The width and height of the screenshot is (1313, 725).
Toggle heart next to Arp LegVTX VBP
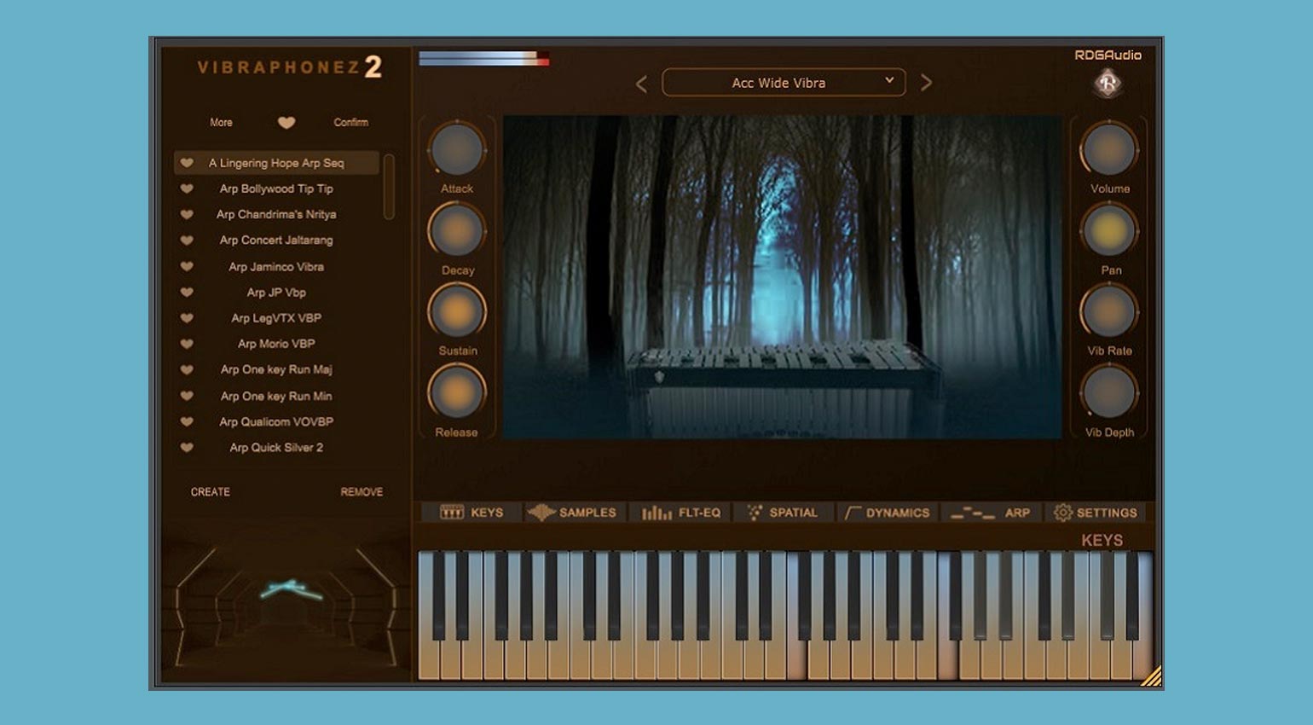tap(187, 318)
